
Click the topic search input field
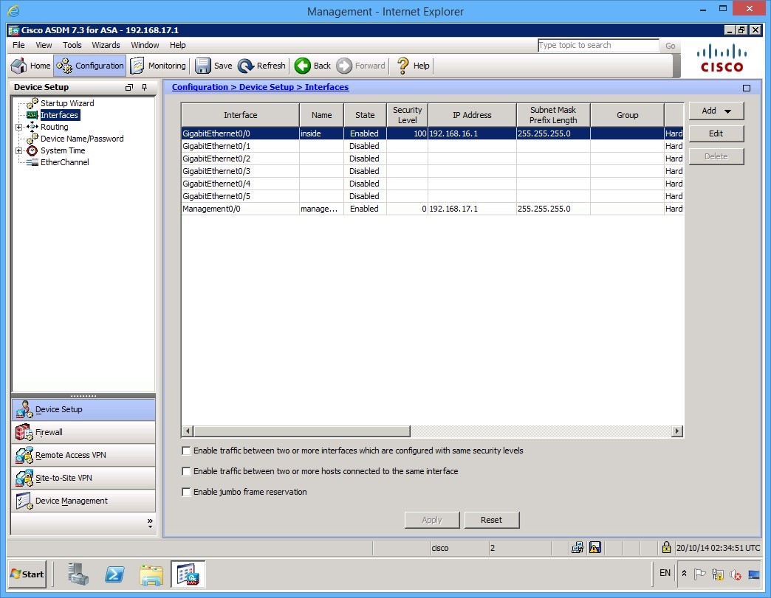click(x=598, y=45)
